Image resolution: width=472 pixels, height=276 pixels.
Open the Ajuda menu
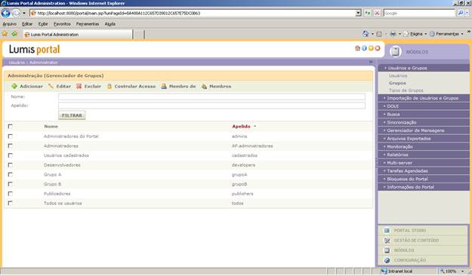(110, 23)
